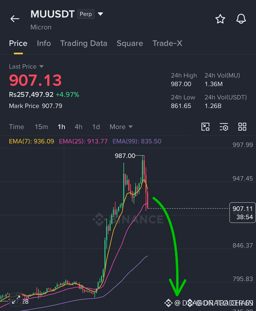This screenshot has height=311, width=256.
Task: Tap the Perp contract badge
Action: 86,14
